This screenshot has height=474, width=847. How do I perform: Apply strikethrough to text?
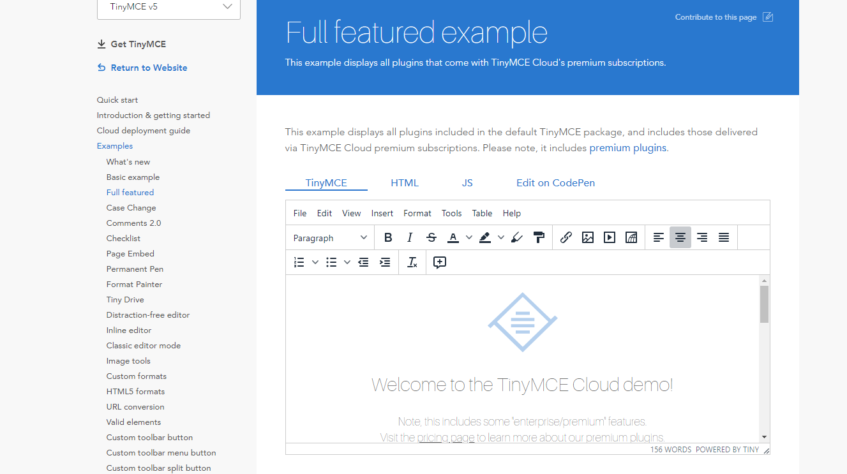click(431, 237)
